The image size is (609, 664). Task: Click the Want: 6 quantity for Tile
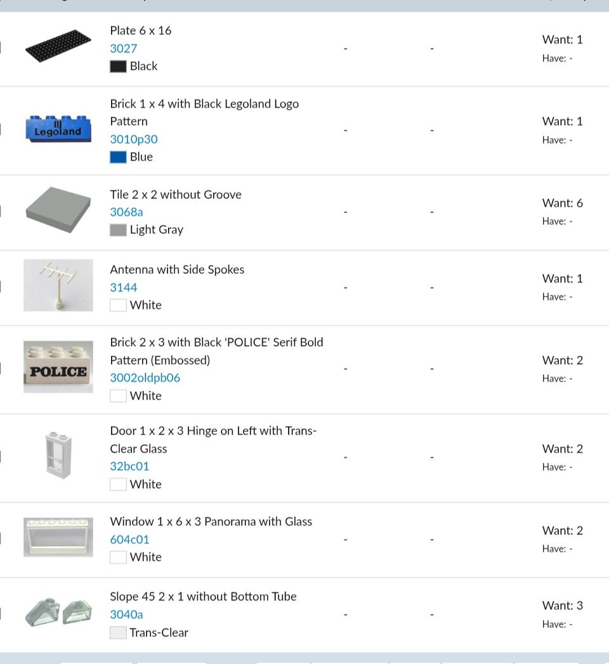pos(562,203)
